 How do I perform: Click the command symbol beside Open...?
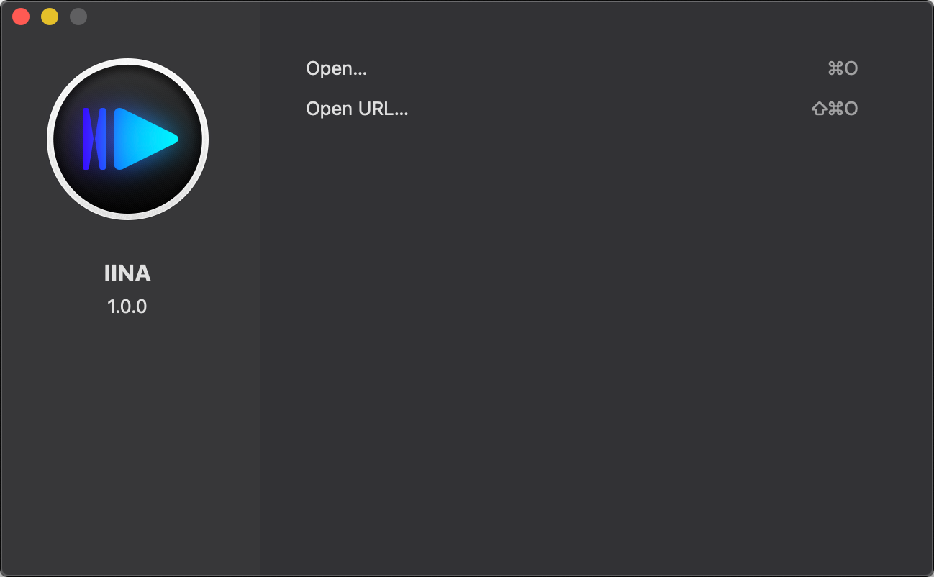(x=835, y=68)
